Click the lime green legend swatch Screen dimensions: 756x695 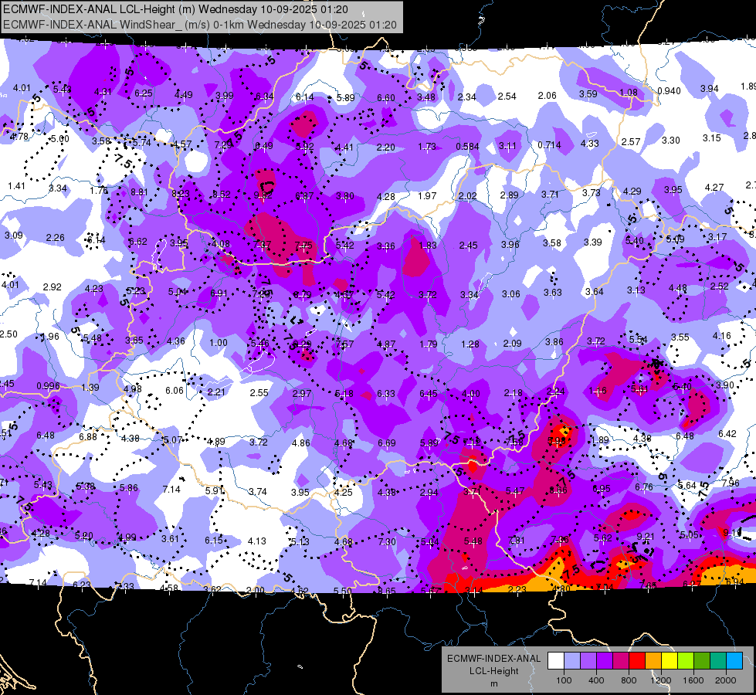[x=686, y=661]
